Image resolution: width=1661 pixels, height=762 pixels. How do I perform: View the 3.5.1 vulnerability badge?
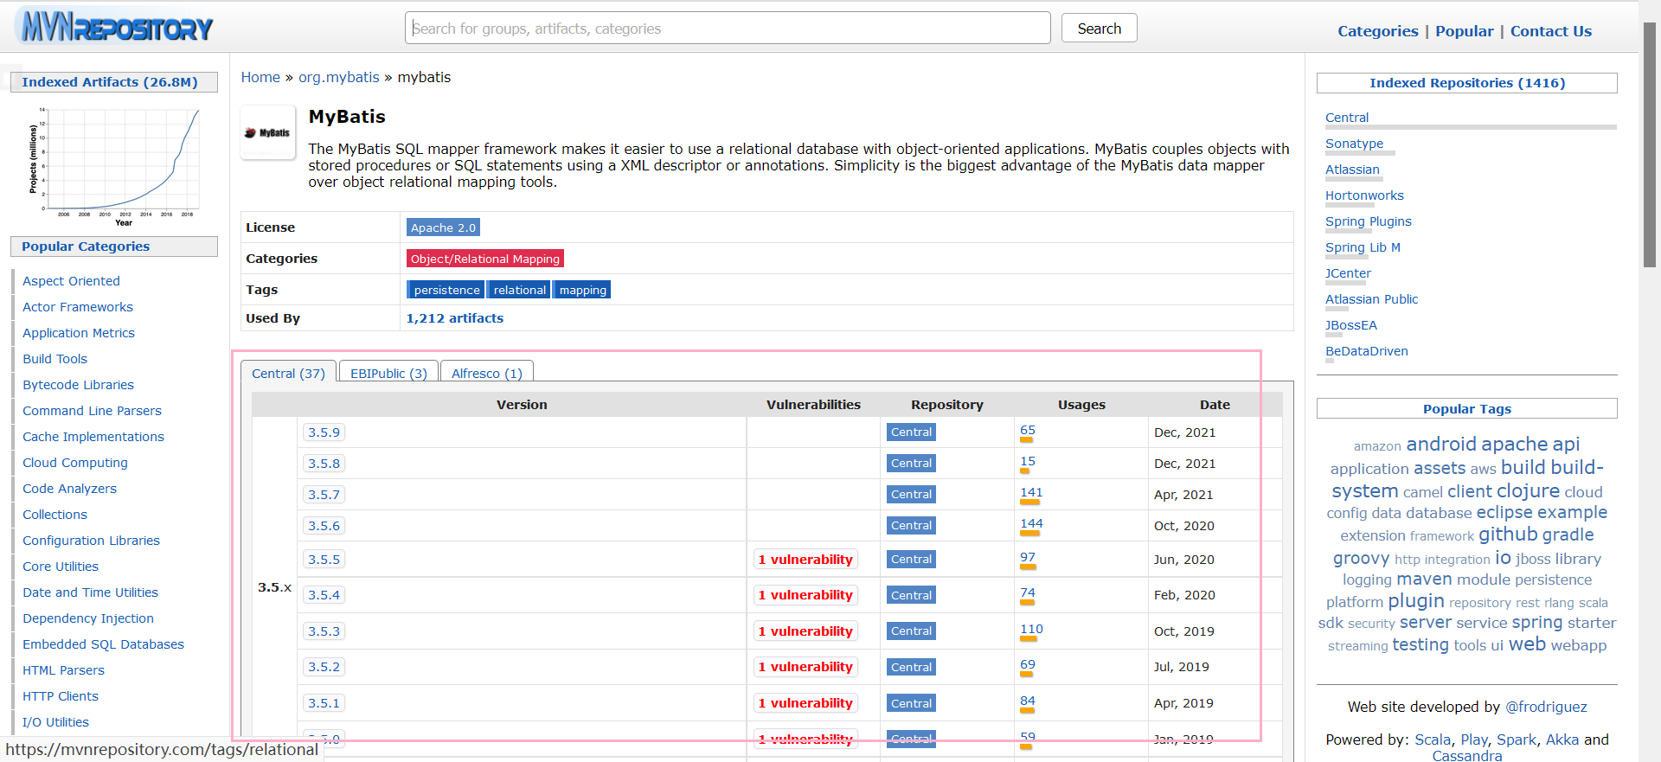pos(805,703)
